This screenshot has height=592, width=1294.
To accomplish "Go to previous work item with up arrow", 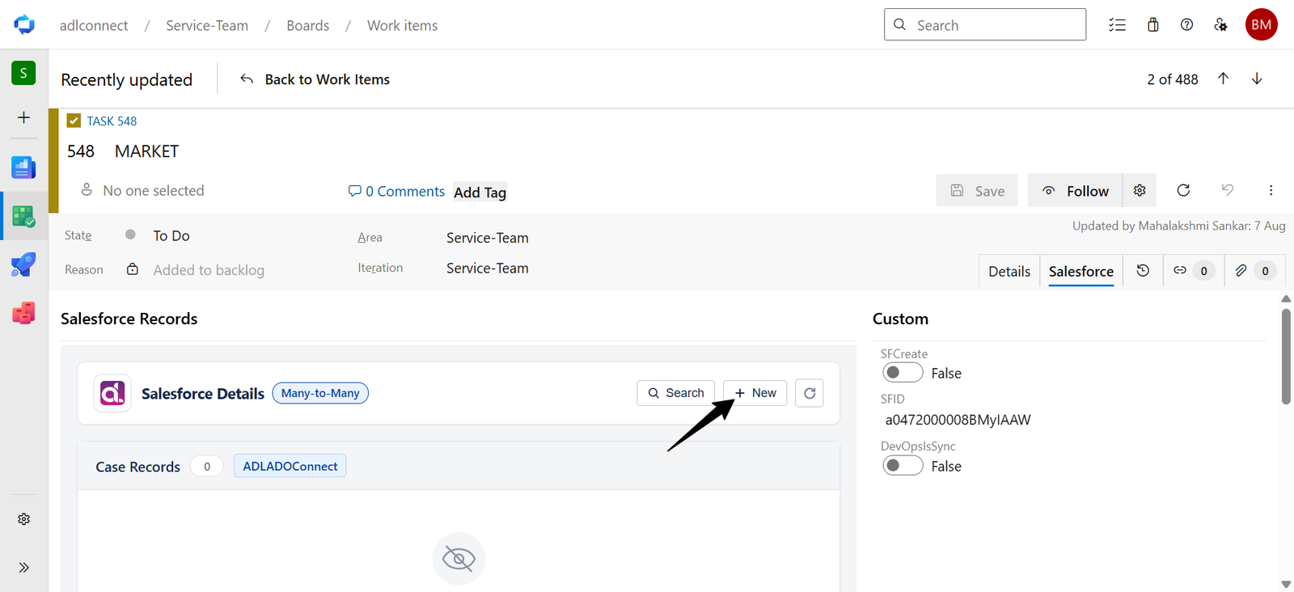I will 1223,78.
